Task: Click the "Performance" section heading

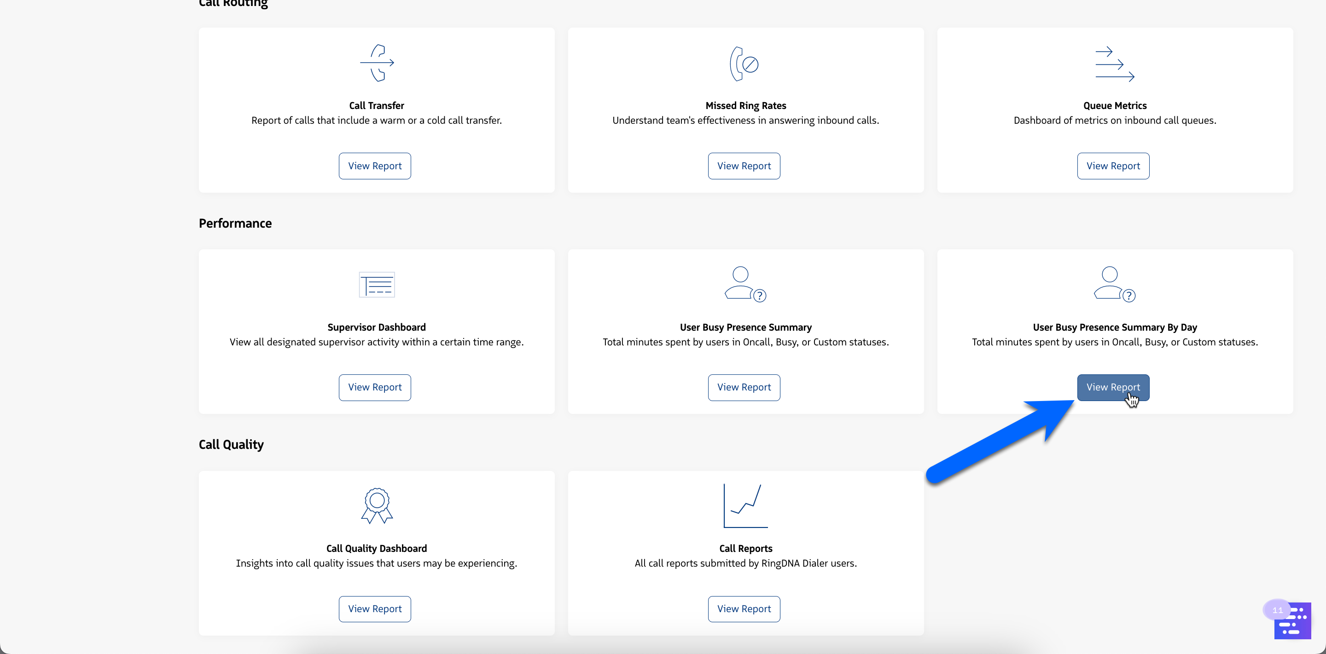Action: [x=235, y=223]
